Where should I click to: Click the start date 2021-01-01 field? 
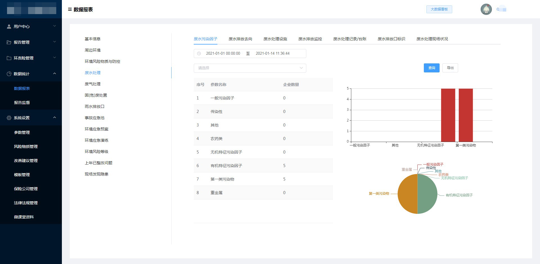[223, 54]
